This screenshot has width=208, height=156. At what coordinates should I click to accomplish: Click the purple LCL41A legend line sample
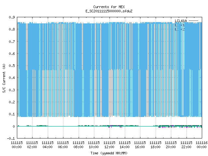point(193,21)
